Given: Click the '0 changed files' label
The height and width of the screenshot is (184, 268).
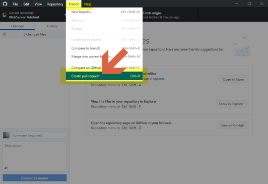Looking at the screenshot, I should [35, 34].
